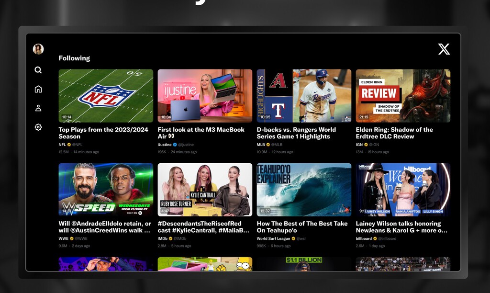Play the D-backs vs. Rangers highlights thumbnail

304,96
